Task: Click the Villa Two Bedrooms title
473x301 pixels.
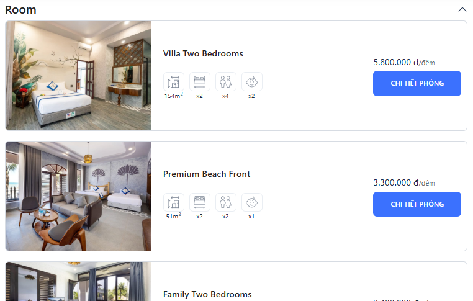Action: point(203,53)
